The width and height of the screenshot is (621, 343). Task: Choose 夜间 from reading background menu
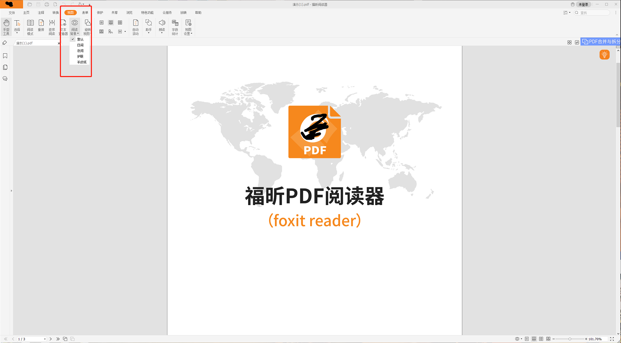(80, 51)
